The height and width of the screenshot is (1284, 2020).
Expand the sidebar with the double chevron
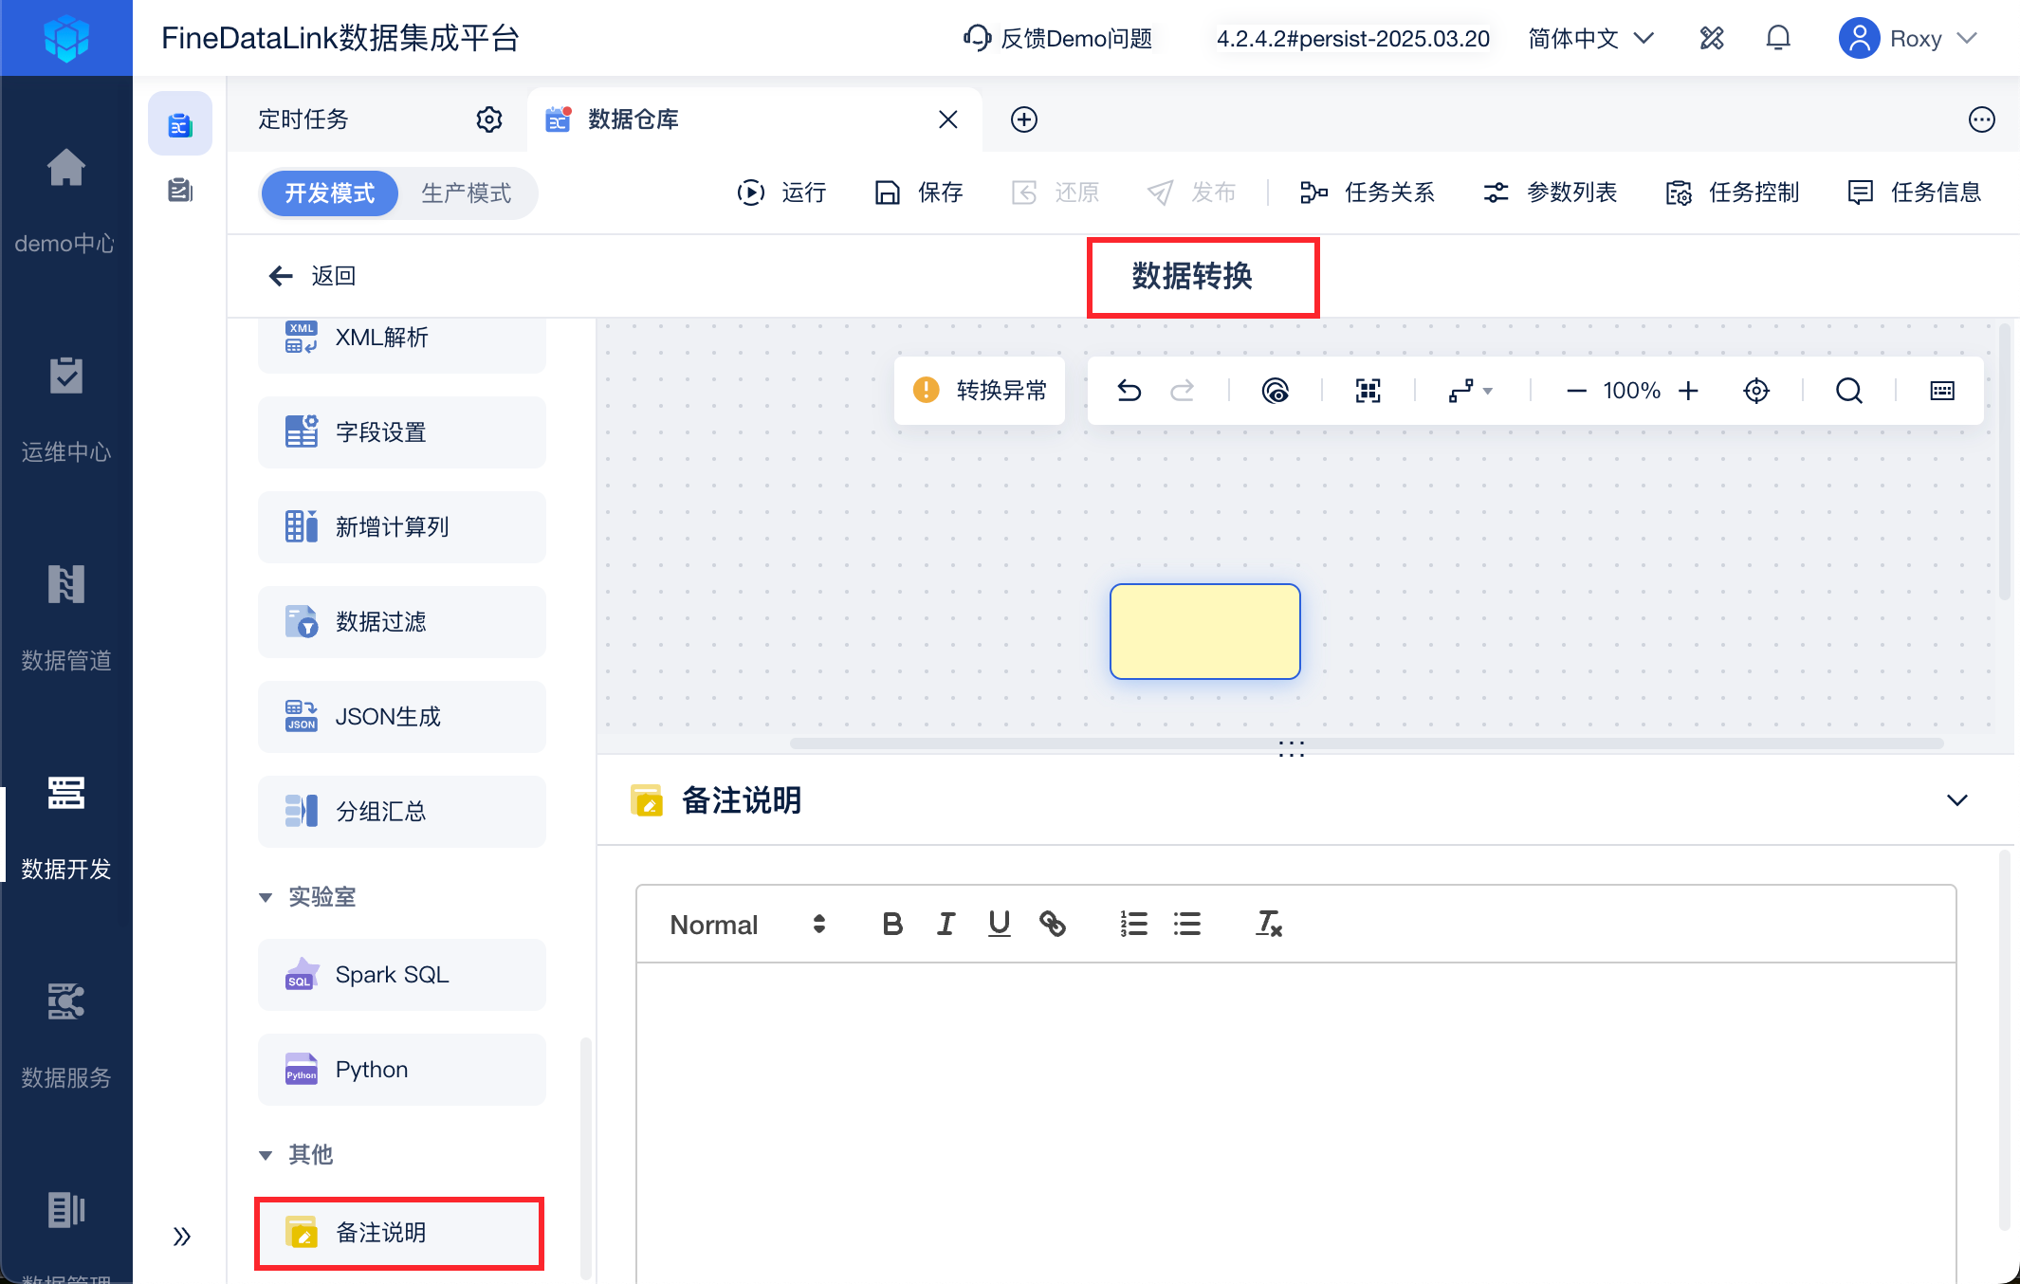click(182, 1236)
